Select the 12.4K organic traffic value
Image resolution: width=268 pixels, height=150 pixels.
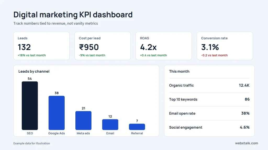click(x=244, y=85)
